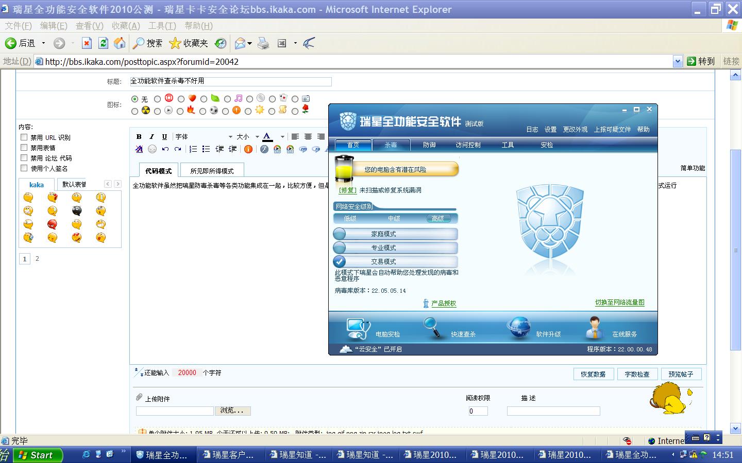Expand the Mail button dropdown in IE
The image size is (742, 463).
click(249, 43)
